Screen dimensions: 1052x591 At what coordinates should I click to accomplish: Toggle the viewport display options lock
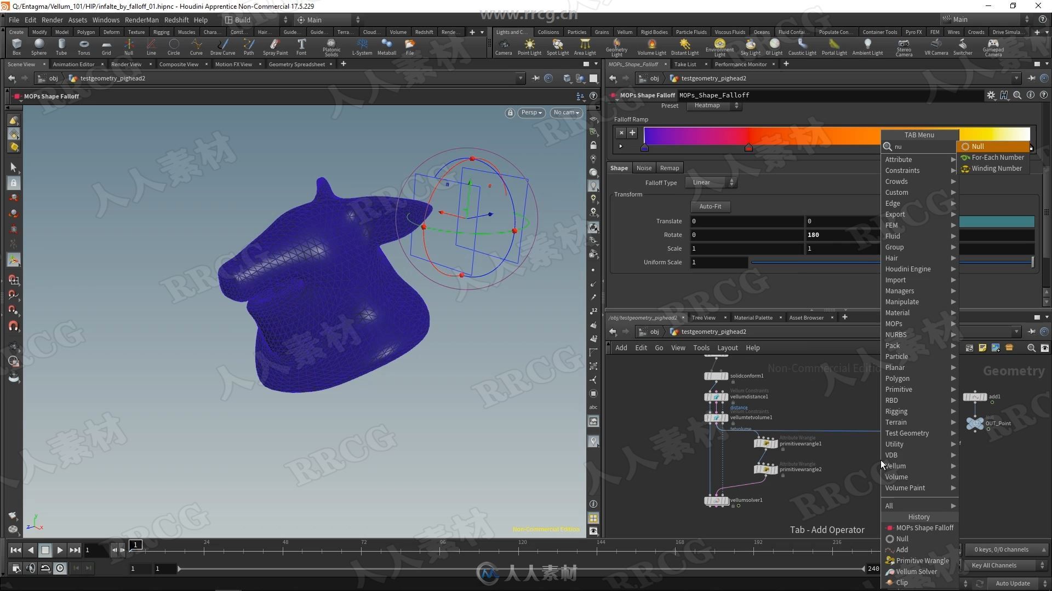[593, 145]
